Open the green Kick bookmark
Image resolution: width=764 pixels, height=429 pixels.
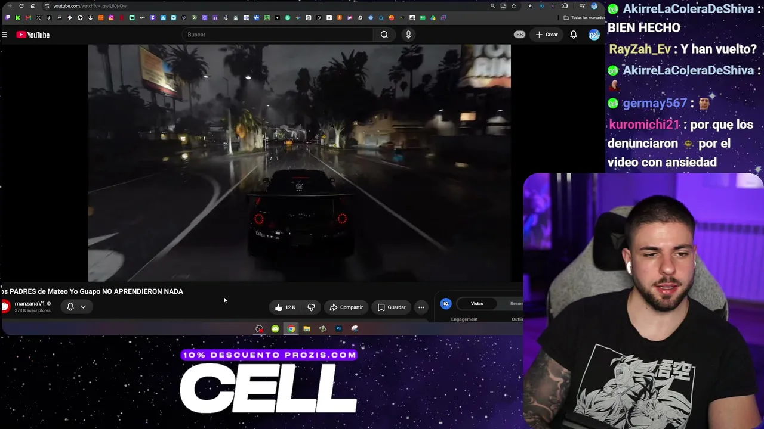click(18, 18)
